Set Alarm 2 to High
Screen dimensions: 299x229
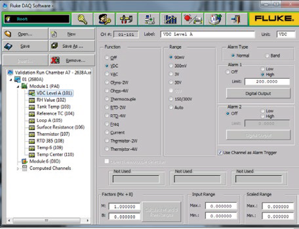[x=263, y=116]
